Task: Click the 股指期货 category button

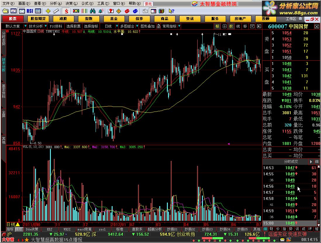Action: point(38,19)
